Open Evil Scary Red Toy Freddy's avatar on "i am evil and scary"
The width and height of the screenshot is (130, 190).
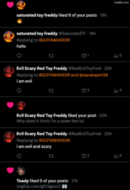click(x=9, y=137)
